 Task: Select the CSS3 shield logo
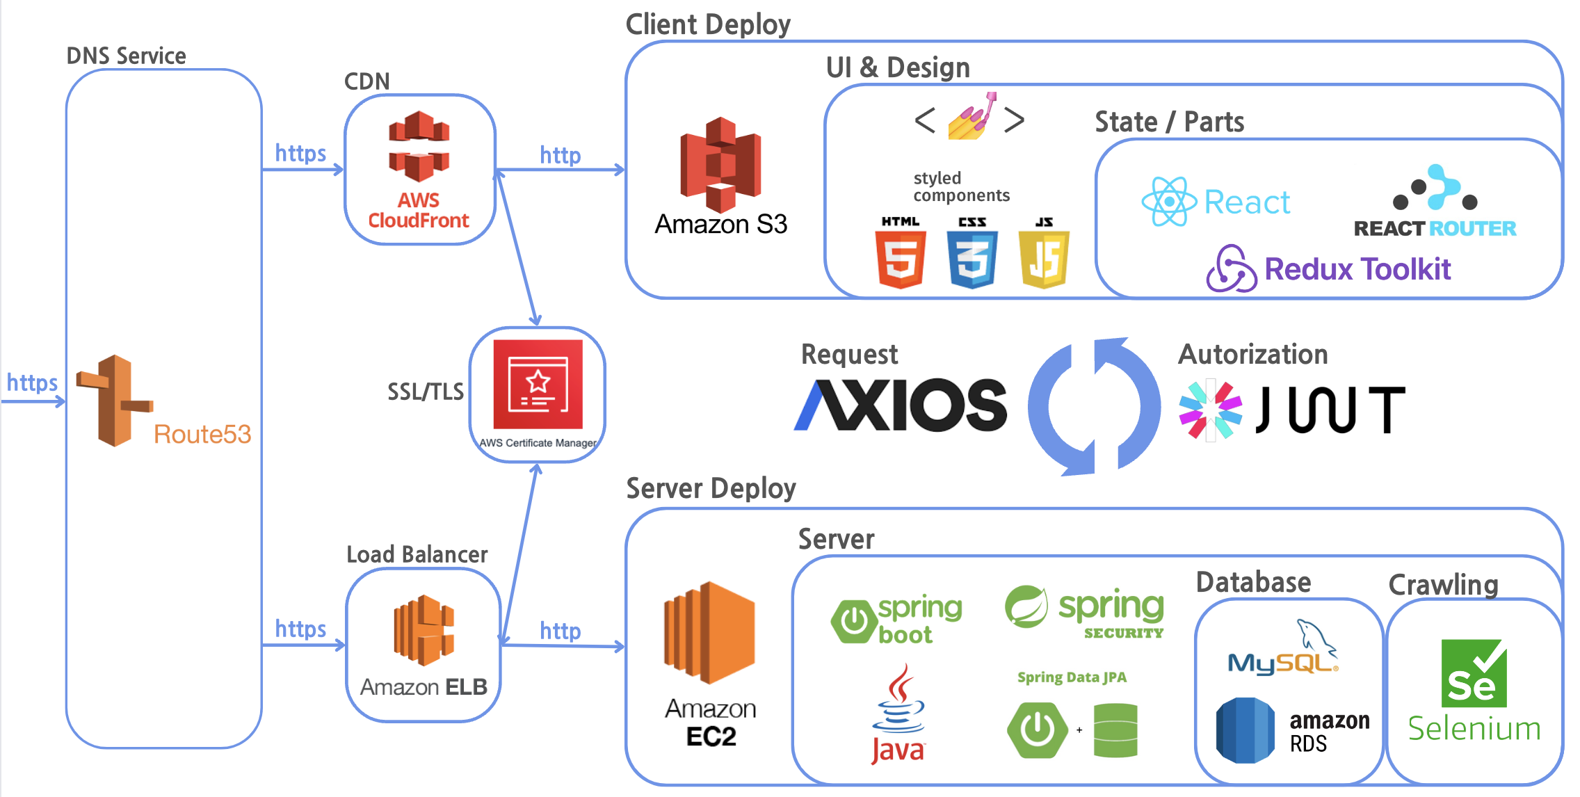(x=972, y=259)
